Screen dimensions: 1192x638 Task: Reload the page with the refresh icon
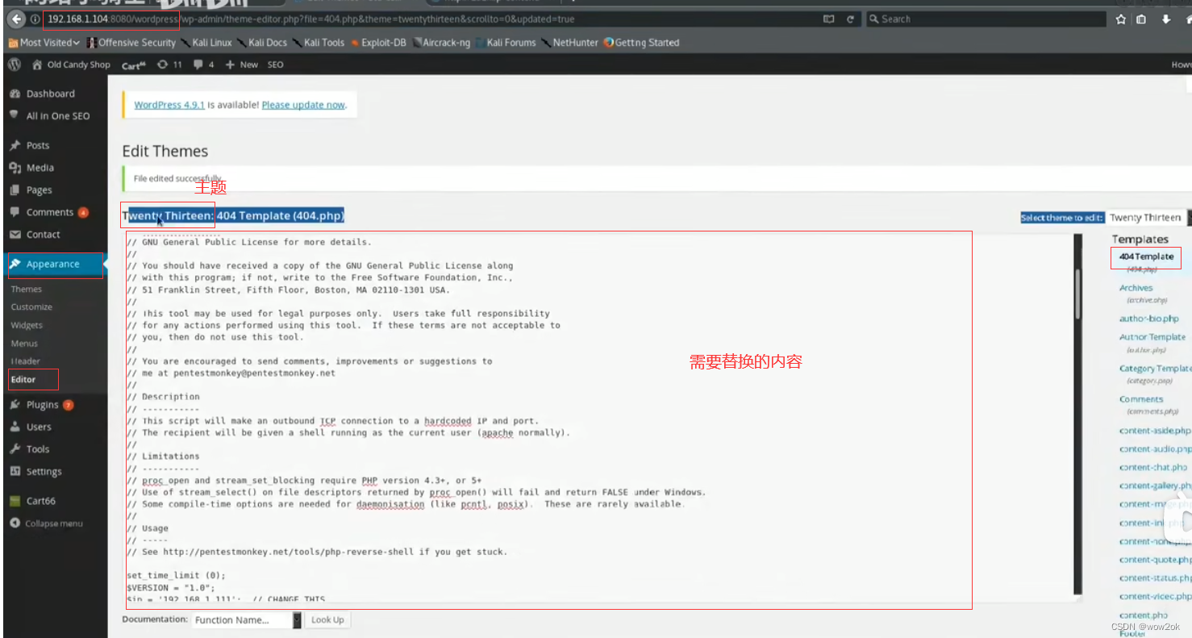pyautogui.click(x=850, y=19)
